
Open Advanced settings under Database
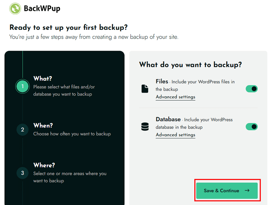[x=176, y=135]
